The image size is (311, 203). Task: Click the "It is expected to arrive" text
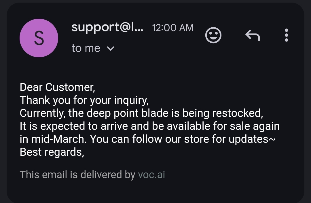tap(75, 126)
